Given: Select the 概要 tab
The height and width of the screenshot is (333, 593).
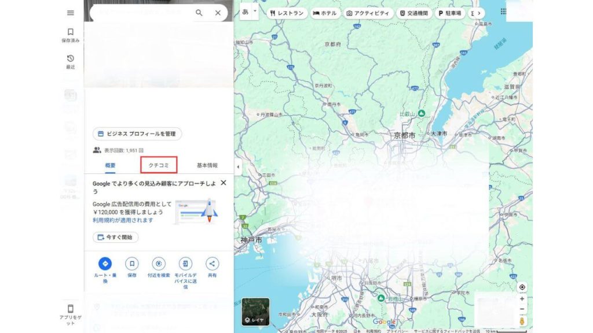Looking at the screenshot, I should tap(110, 165).
